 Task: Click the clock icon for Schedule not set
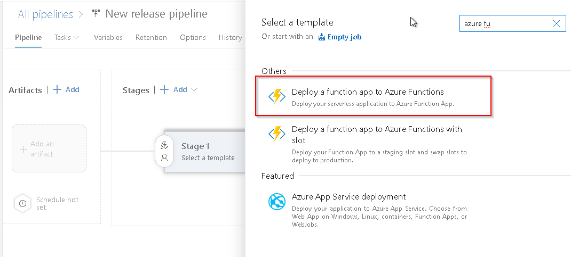pos(22,204)
